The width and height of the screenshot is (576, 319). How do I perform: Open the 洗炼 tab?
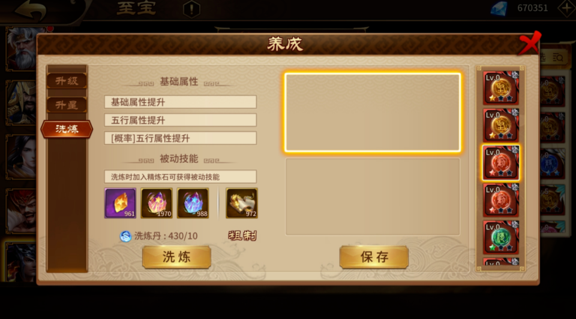pyautogui.click(x=67, y=129)
